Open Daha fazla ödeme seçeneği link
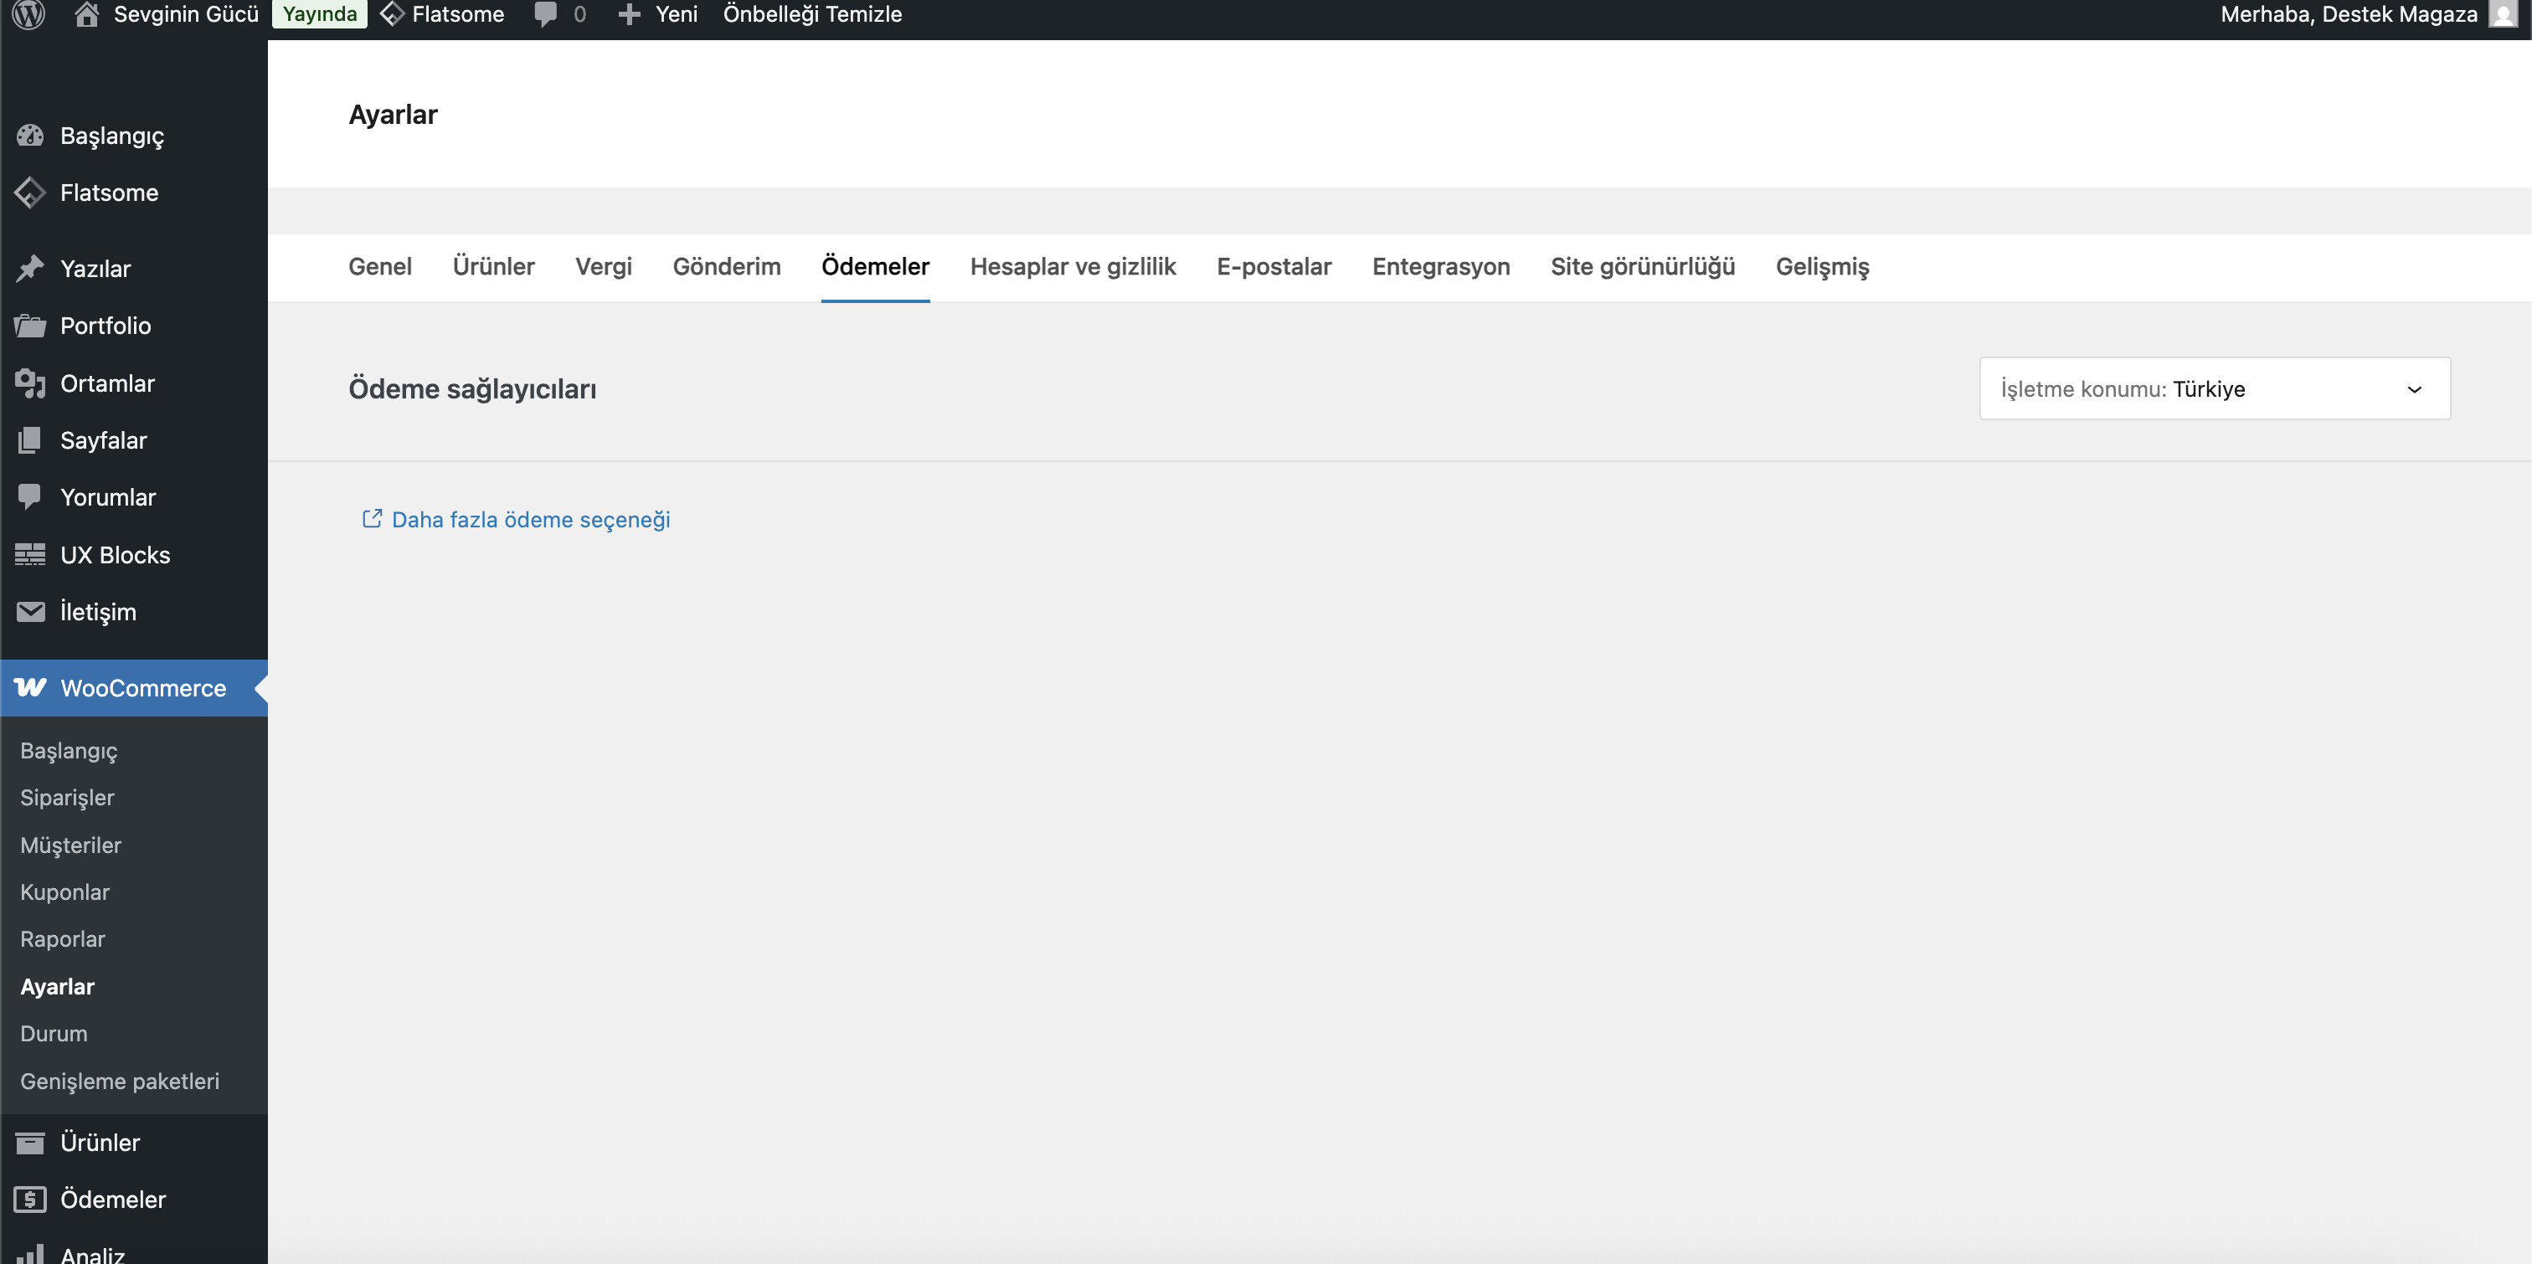Screen dimensions: 2532x1264 point(531,519)
